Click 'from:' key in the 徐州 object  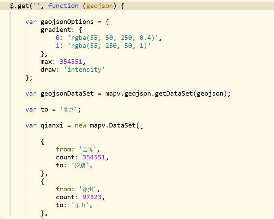click(x=65, y=189)
